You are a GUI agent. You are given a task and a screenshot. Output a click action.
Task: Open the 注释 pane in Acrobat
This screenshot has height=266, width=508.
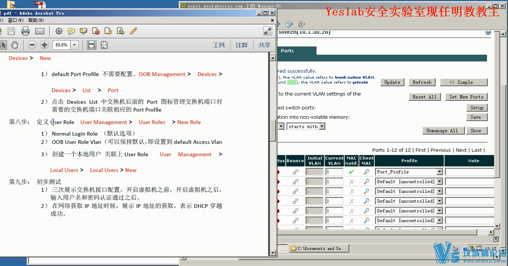point(242,45)
